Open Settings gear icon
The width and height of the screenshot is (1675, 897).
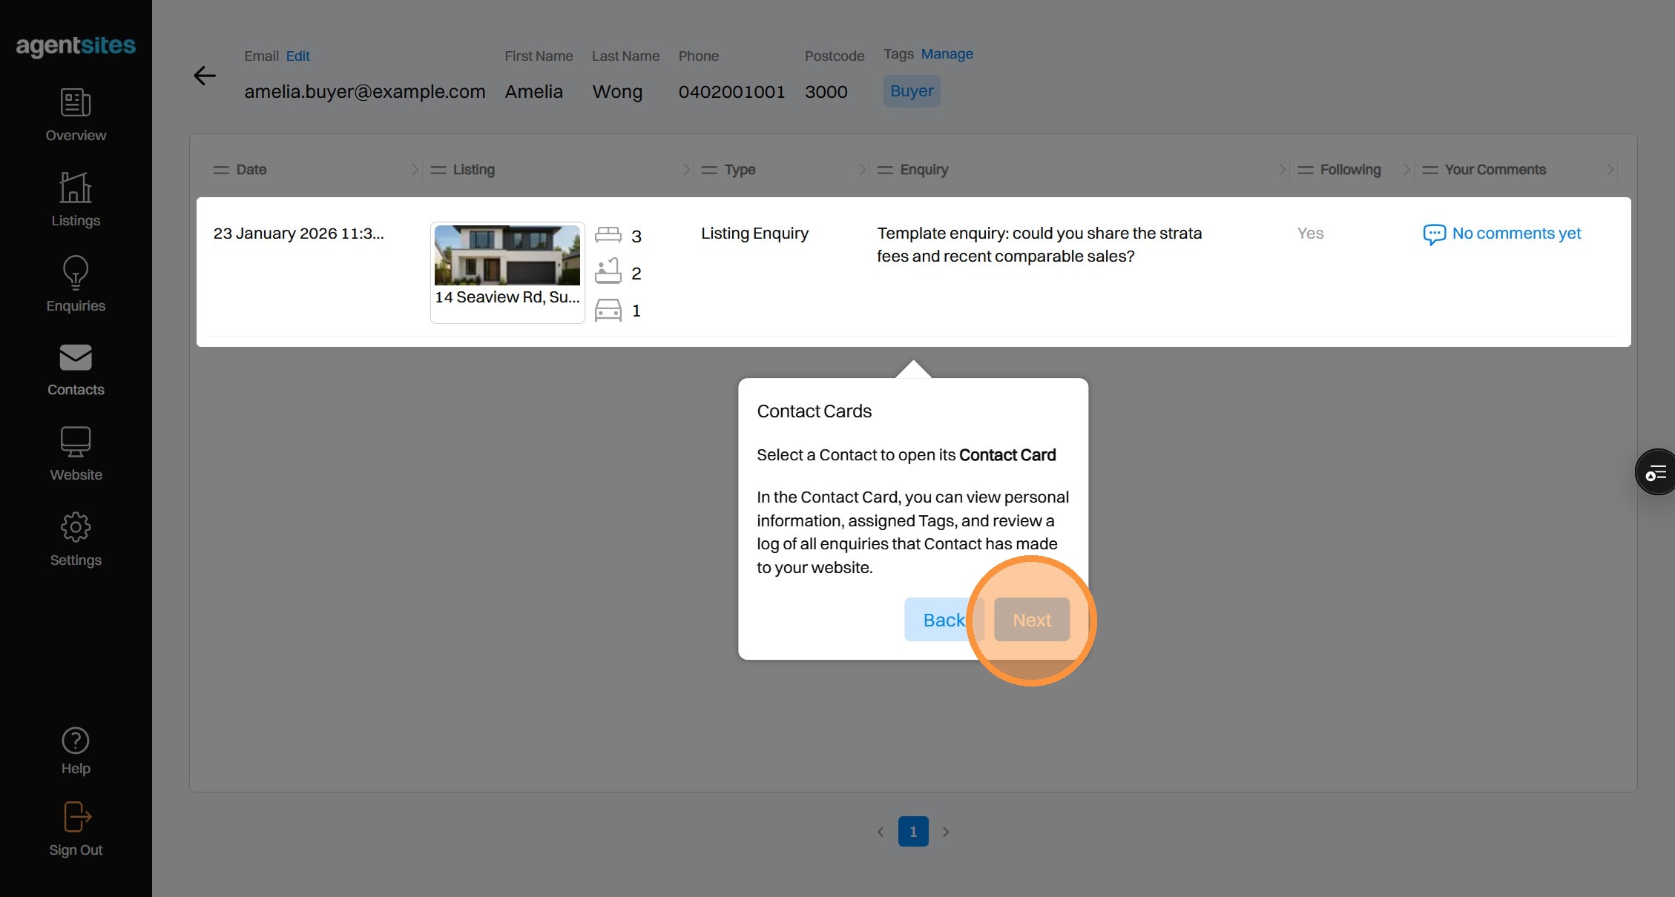pyautogui.click(x=76, y=528)
